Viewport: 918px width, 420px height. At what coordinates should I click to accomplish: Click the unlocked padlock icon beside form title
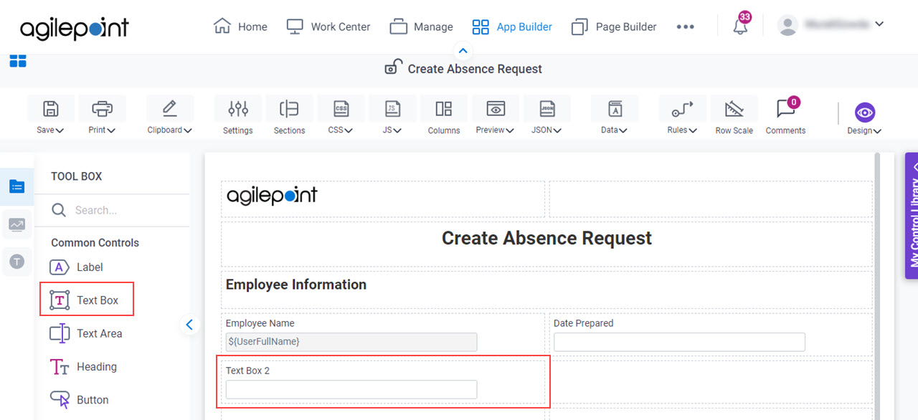(393, 68)
